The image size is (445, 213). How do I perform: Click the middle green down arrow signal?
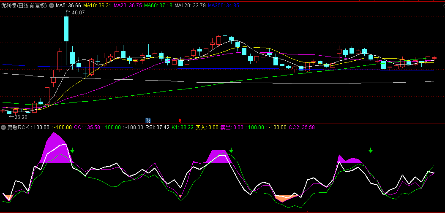(231, 150)
